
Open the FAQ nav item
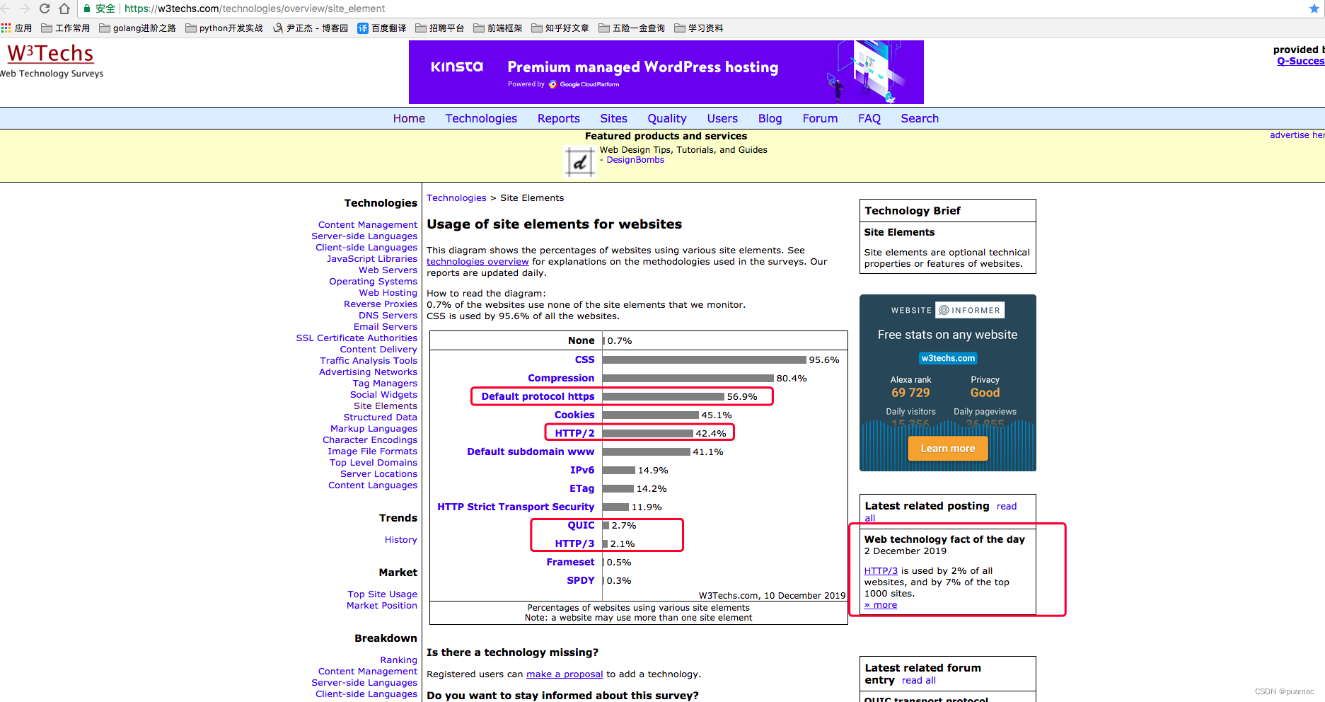pyautogui.click(x=869, y=118)
